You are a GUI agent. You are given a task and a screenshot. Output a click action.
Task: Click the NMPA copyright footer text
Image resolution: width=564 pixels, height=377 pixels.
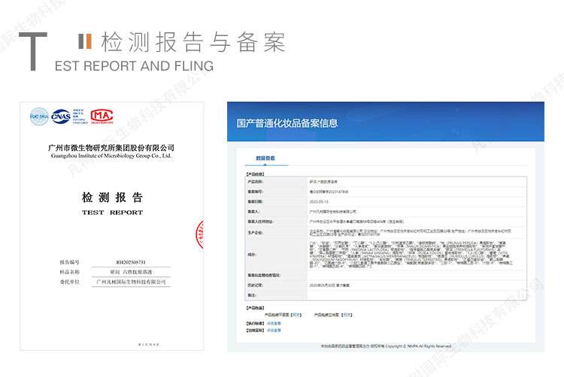pos(386,346)
